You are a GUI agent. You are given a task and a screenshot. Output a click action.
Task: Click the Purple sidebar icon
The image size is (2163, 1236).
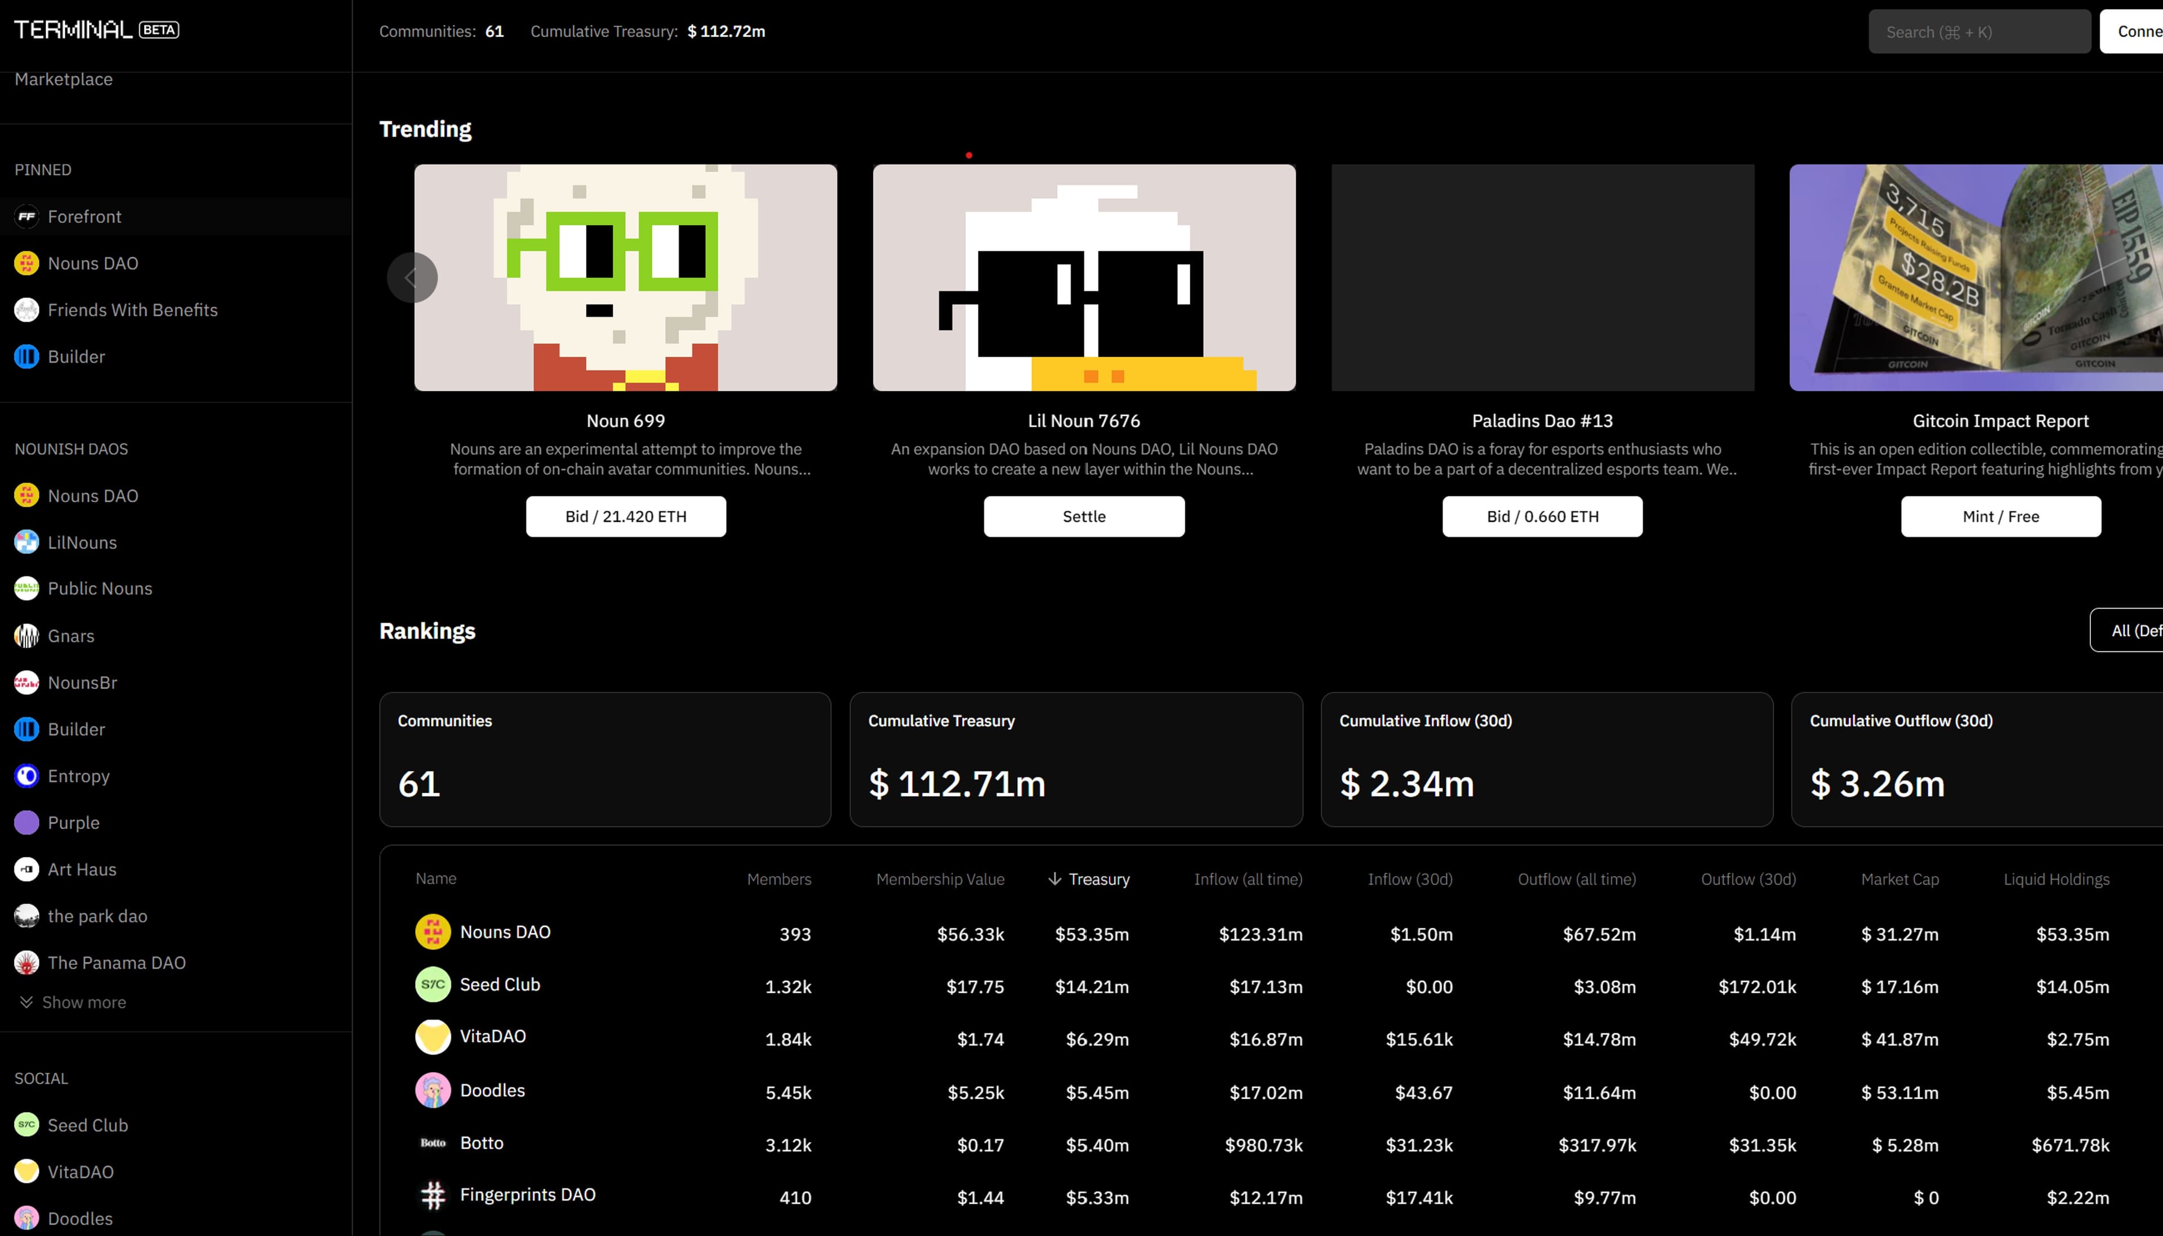tap(26, 823)
